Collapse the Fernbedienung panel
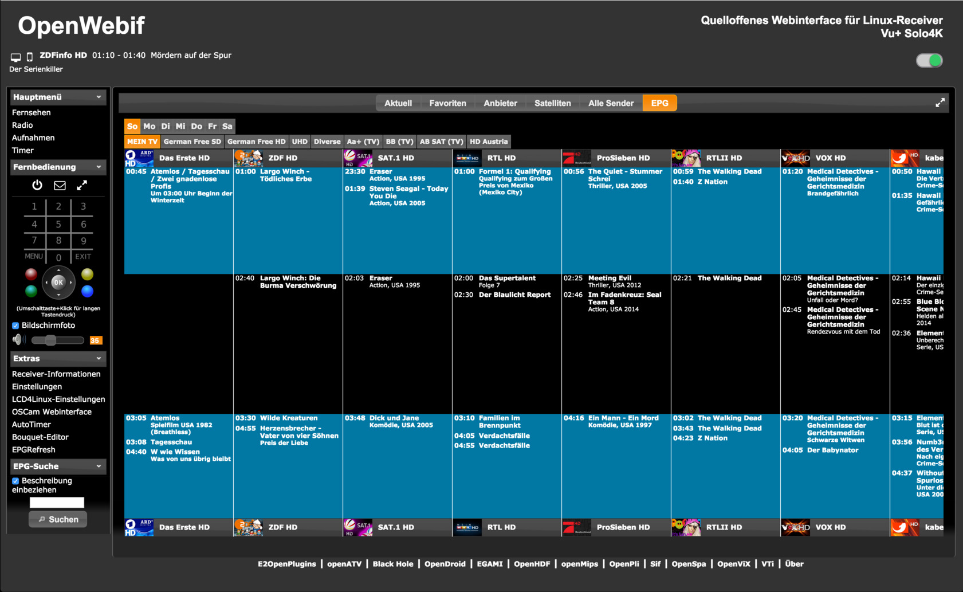963x592 pixels. (x=99, y=167)
